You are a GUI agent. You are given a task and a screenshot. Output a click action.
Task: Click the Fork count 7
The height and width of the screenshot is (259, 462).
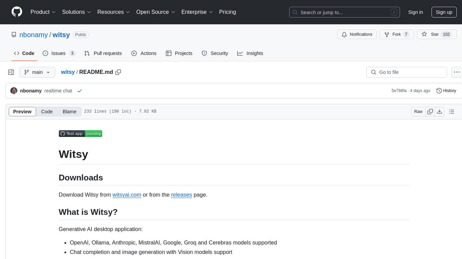click(406, 34)
